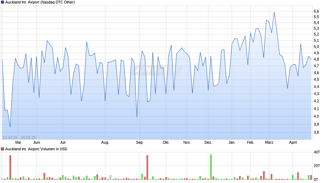Select the 'Nov.' month label on the axis
This screenshot has width=327, height=183.
click(187, 143)
